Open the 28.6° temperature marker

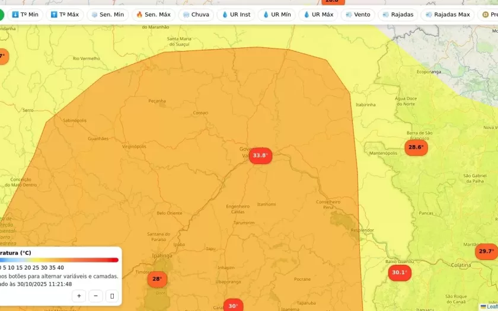pyautogui.click(x=416, y=148)
